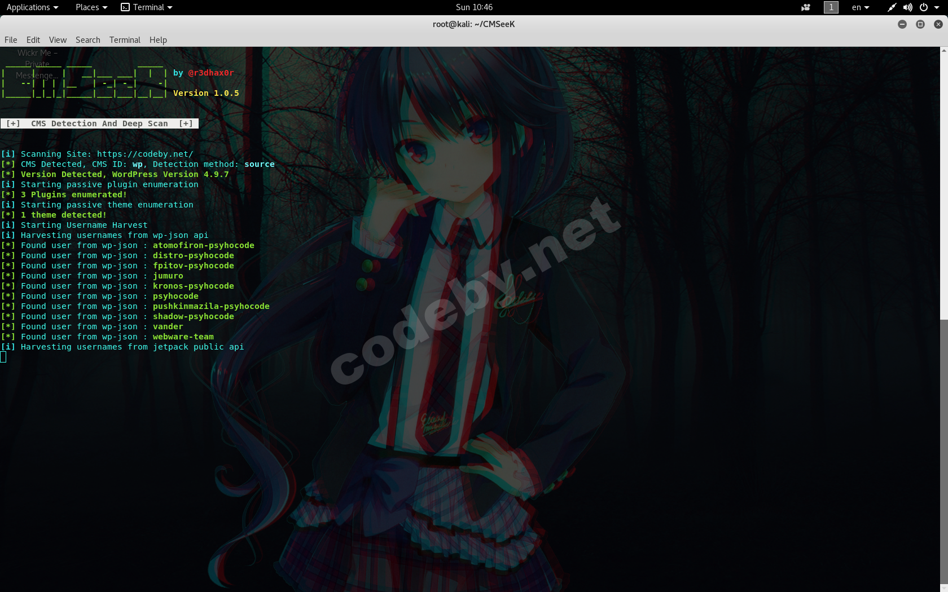Open the File menu
Image resolution: width=948 pixels, height=592 pixels.
coord(11,40)
